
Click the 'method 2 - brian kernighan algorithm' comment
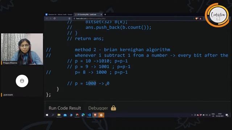coord(123,50)
